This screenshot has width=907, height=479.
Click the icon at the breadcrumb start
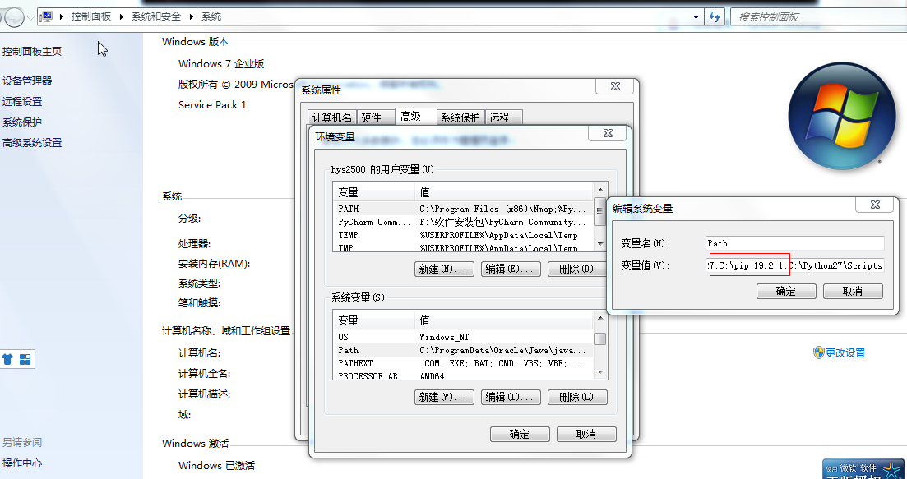click(45, 16)
